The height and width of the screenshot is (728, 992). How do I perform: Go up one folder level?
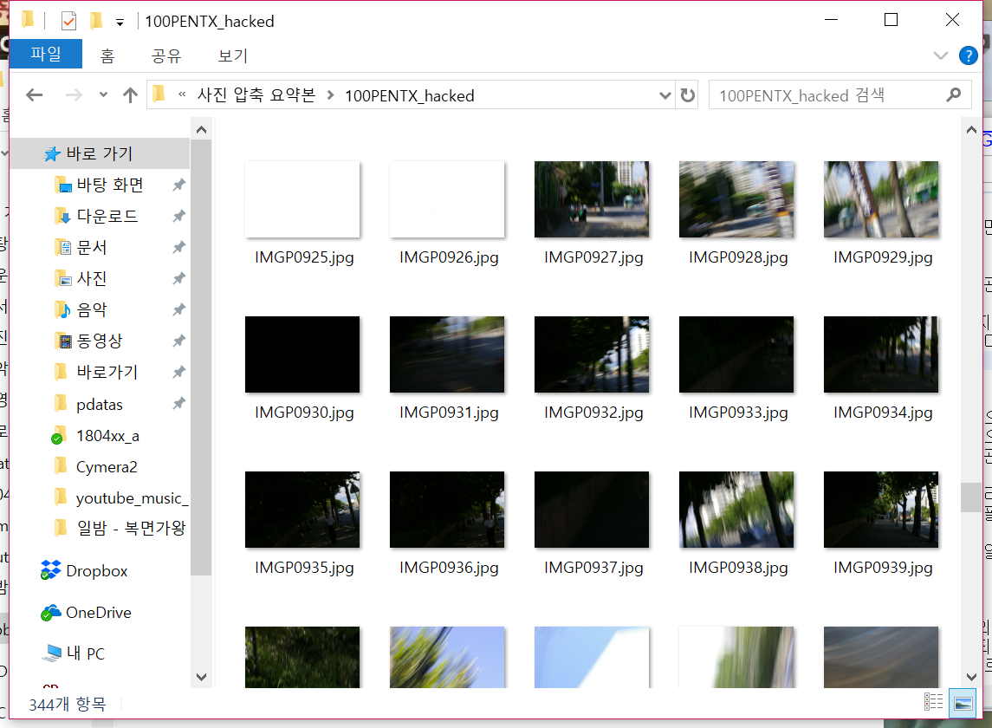click(130, 95)
